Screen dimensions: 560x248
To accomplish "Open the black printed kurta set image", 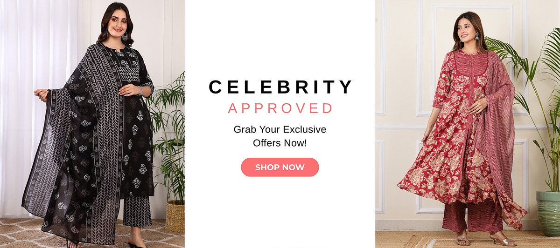I will click(92, 124).
